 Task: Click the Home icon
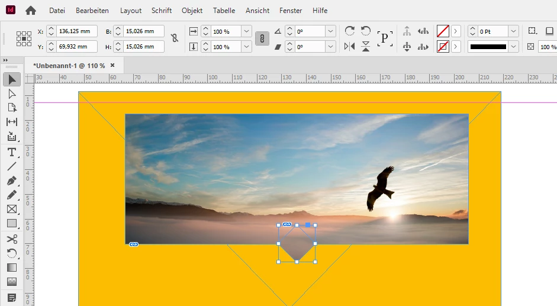(31, 11)
